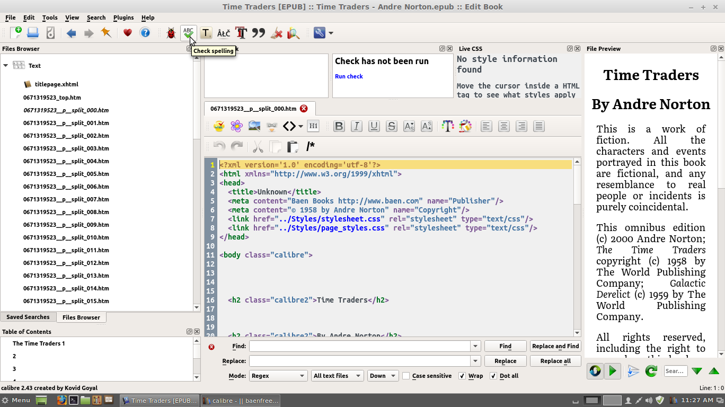Click the green refresh preview icon
This screenshot has height=407, width=725.
point(651,371)
